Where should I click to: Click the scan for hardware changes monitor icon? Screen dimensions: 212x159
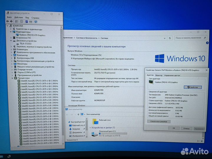(36, 22)
